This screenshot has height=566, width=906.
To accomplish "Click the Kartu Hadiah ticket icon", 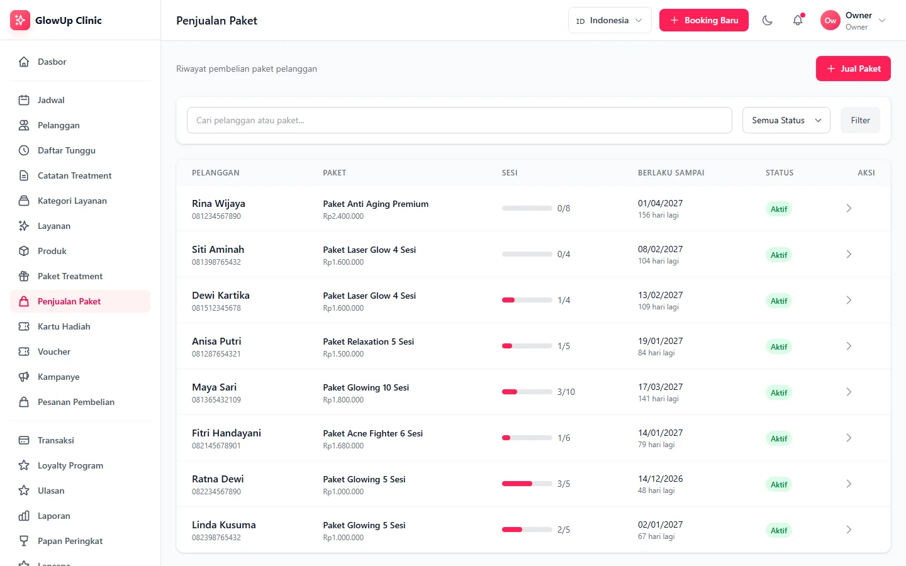I will [x=24, y=326].
